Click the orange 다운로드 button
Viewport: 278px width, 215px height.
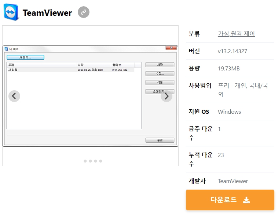click(230, 200)
